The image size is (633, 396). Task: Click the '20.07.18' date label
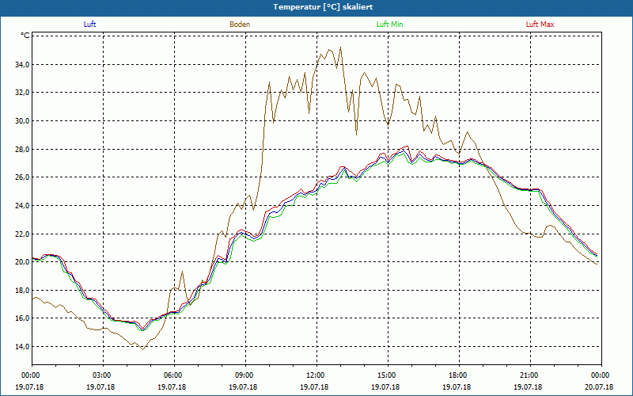pos(599,386)
